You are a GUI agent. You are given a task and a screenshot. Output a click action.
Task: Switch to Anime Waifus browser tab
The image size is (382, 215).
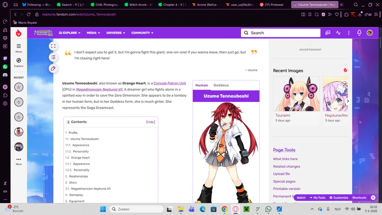point(207,5)
